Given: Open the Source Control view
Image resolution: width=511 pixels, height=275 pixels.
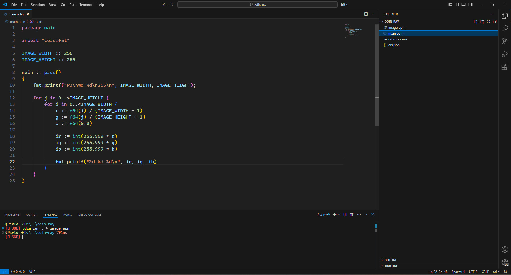Looking at the screenshot, I should point(505,41).
